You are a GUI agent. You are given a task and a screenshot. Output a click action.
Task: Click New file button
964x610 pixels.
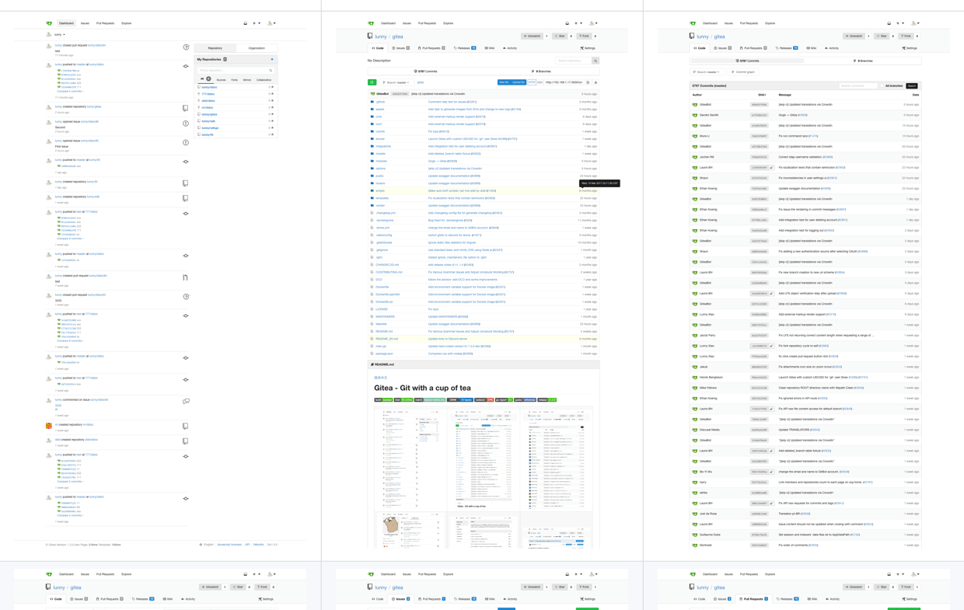(504, 82)
